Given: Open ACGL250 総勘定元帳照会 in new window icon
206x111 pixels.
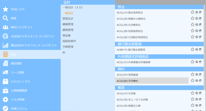Looking at the screenshot, I should (x=200, y=18).
